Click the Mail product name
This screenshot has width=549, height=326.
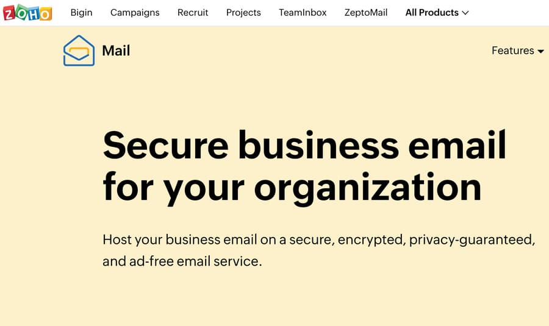point(116,51)
